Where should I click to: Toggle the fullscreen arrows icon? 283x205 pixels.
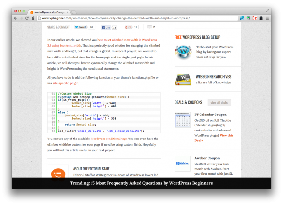coord(267,11)
